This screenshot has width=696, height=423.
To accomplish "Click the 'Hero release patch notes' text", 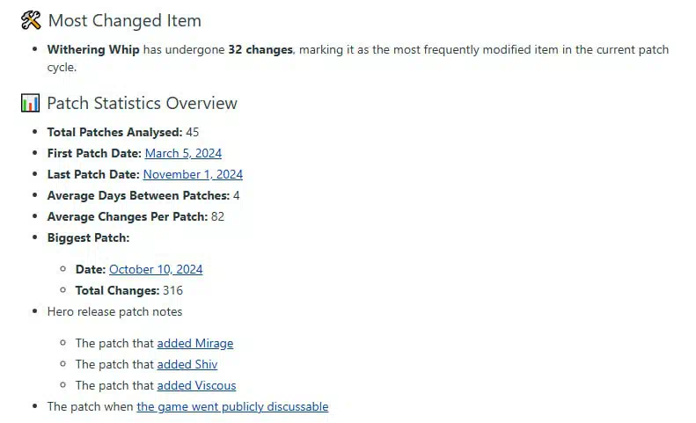I will [115, 311].
